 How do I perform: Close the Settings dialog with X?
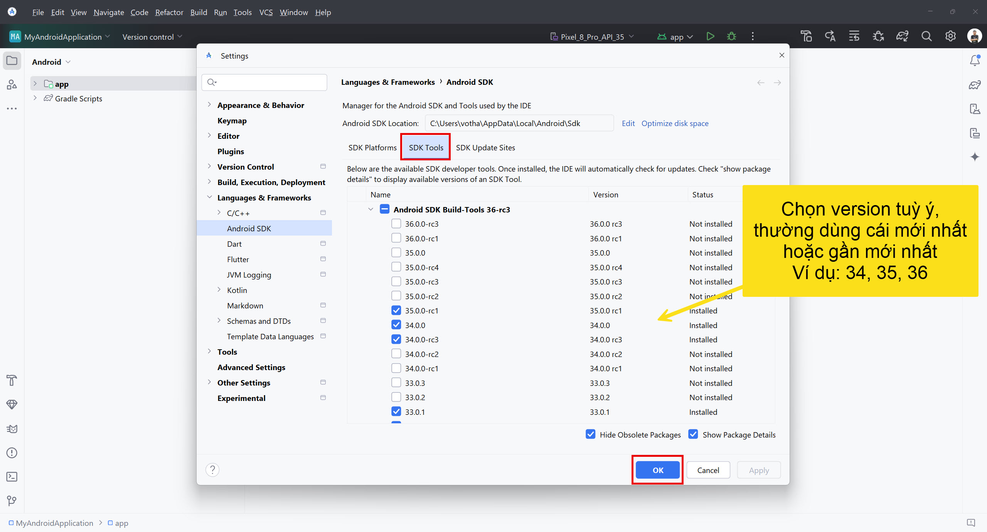(782, 56)
